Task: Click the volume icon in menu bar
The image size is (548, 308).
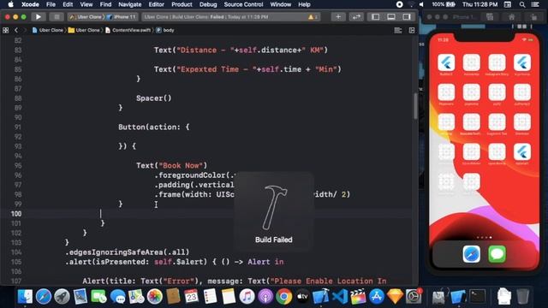Action: point(421,4)
